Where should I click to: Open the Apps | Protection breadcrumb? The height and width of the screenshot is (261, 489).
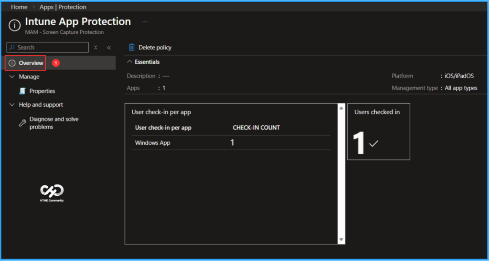[x=63, y=7]
